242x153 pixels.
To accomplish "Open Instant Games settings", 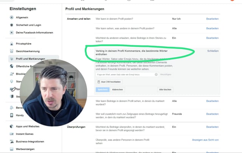I will point(25,134).
